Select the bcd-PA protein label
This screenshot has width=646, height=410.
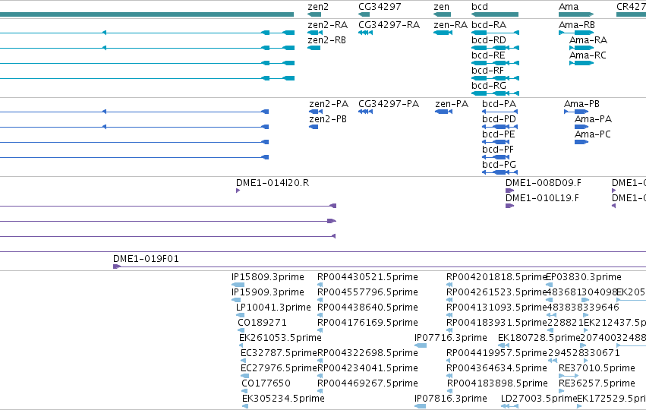[x=499, y=104]
